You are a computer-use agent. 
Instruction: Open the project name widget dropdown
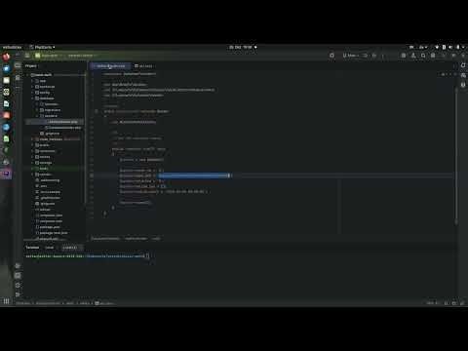[x=49, y=56]
